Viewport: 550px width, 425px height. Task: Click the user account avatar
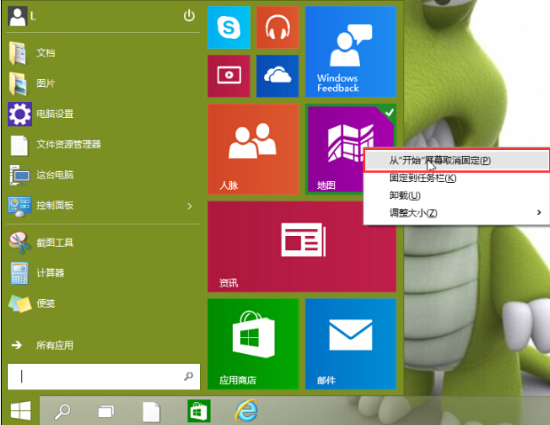(x=18, y=16)
